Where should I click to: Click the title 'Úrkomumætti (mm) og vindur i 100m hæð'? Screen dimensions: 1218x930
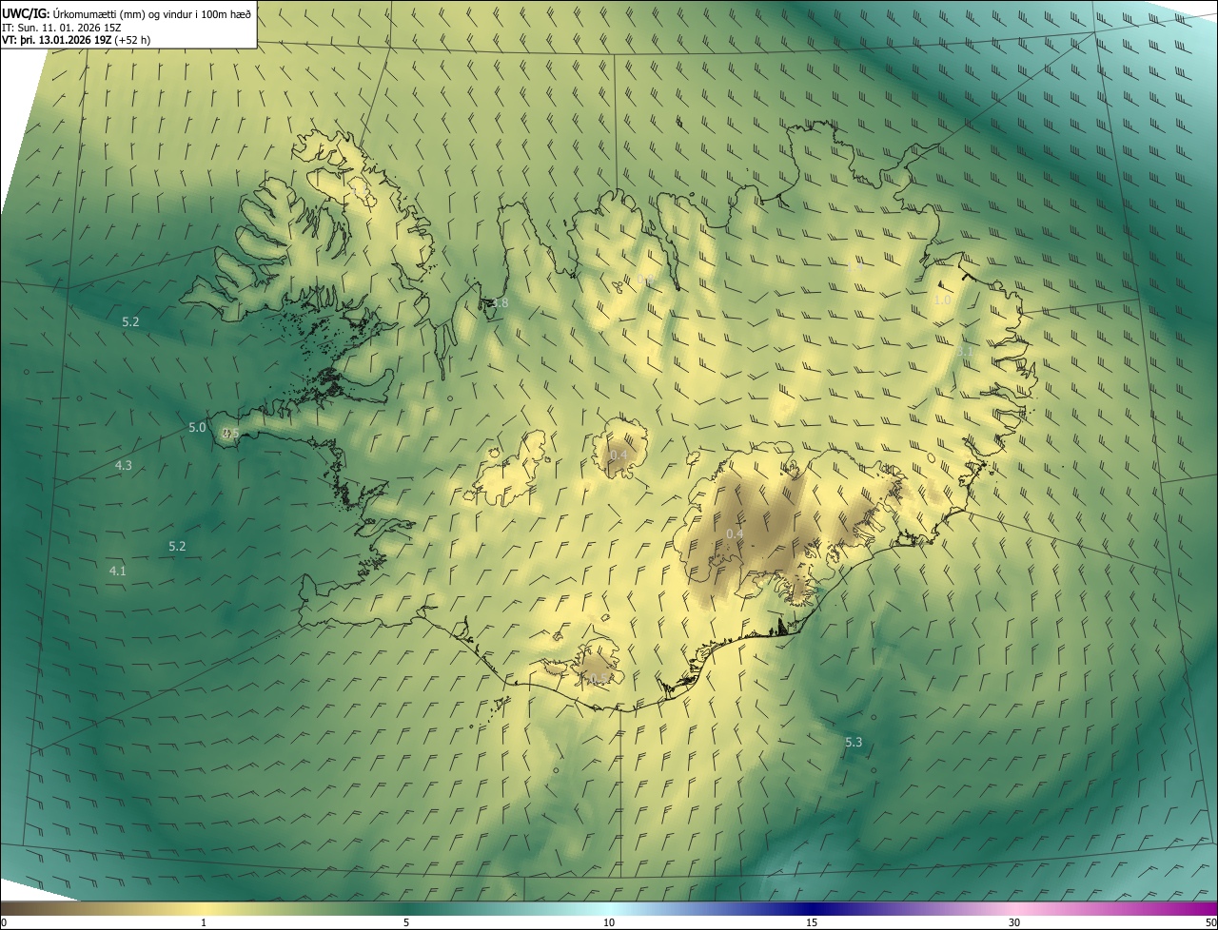152,13
